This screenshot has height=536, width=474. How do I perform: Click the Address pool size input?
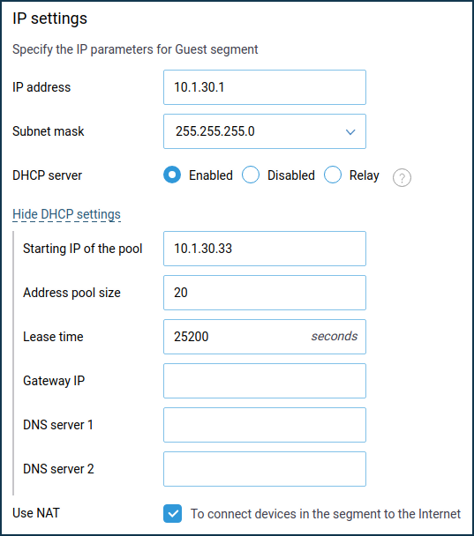(265, 293)
